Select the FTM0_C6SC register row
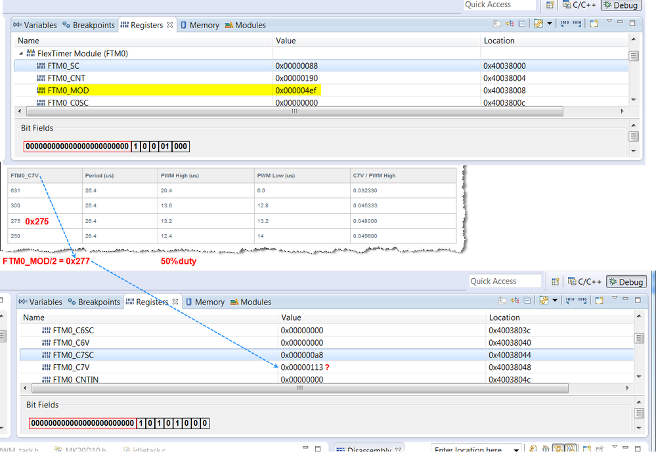The image size is (656, 456). pyautogui.click(x=327, y=330)
